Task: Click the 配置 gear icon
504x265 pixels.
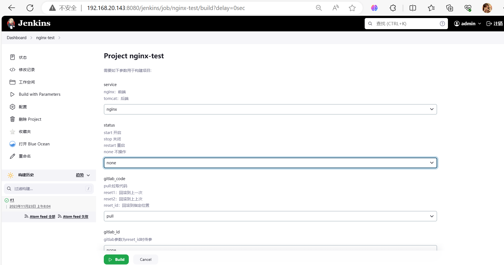Action: point(12,107)
